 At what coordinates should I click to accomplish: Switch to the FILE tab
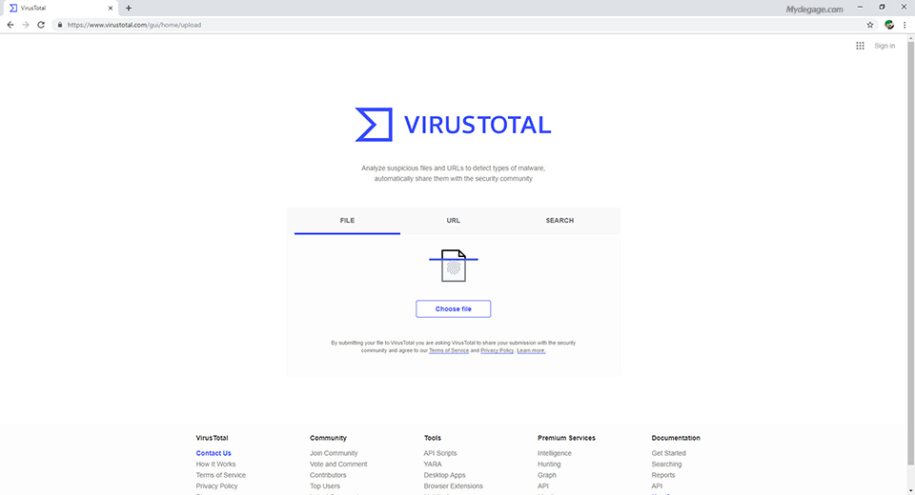point(347,221)
